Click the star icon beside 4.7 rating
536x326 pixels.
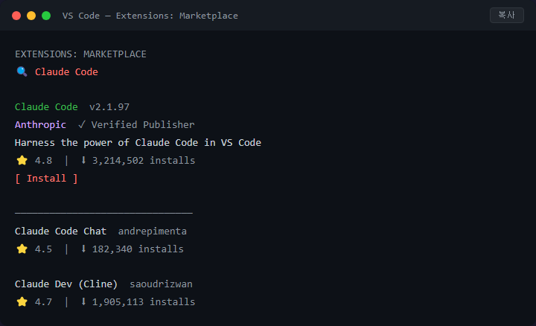[22, 301]
